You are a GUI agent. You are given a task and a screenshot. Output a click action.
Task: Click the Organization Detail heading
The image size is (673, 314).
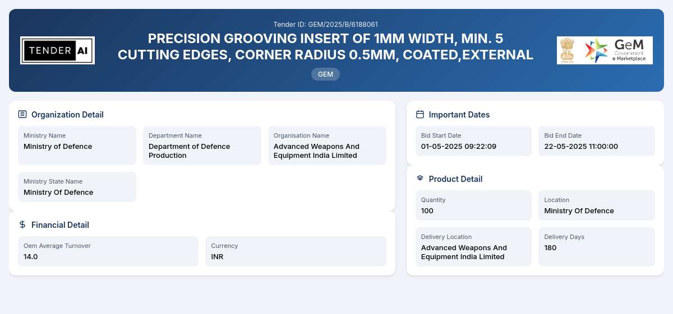67,115
